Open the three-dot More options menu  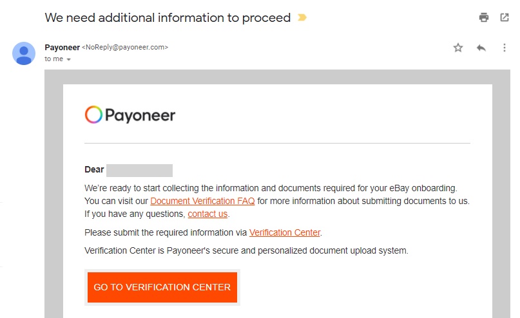[505, 48]
